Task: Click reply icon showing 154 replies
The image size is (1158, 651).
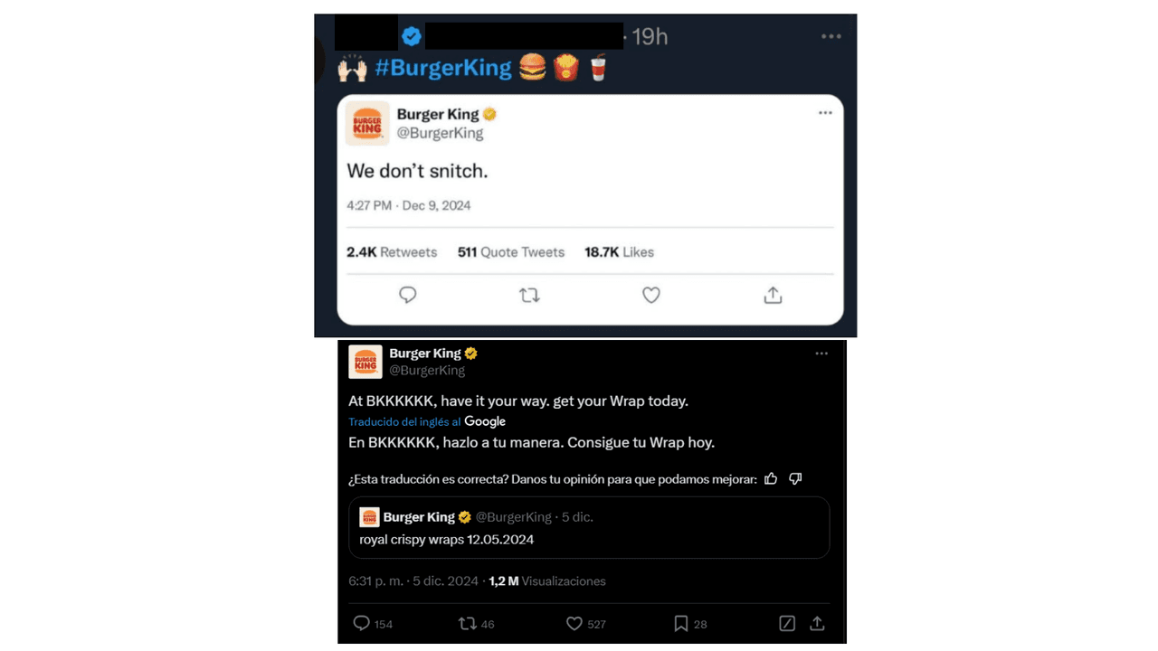Action: 362,623
